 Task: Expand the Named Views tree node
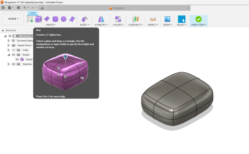(x=9, y=45)
